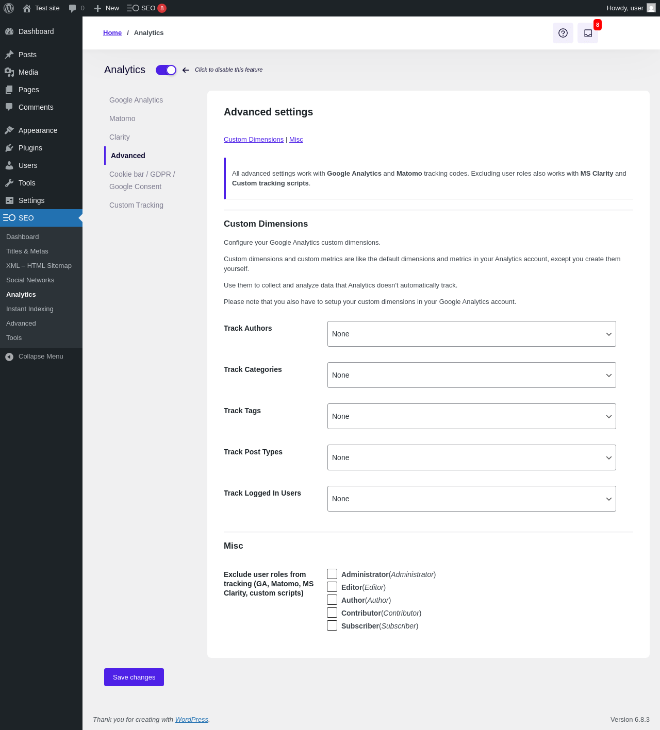The image size is (660, 730).
Task: Click the Collapse Menu arrow icon
Action: pos(9,356)
